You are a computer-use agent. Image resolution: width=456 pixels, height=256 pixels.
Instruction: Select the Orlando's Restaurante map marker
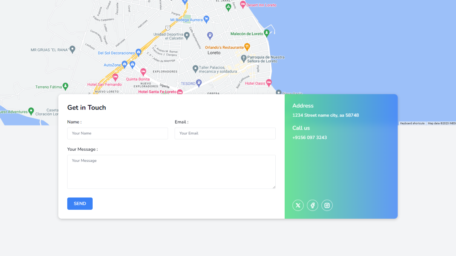pyautogui.click(x=247, y=47)
